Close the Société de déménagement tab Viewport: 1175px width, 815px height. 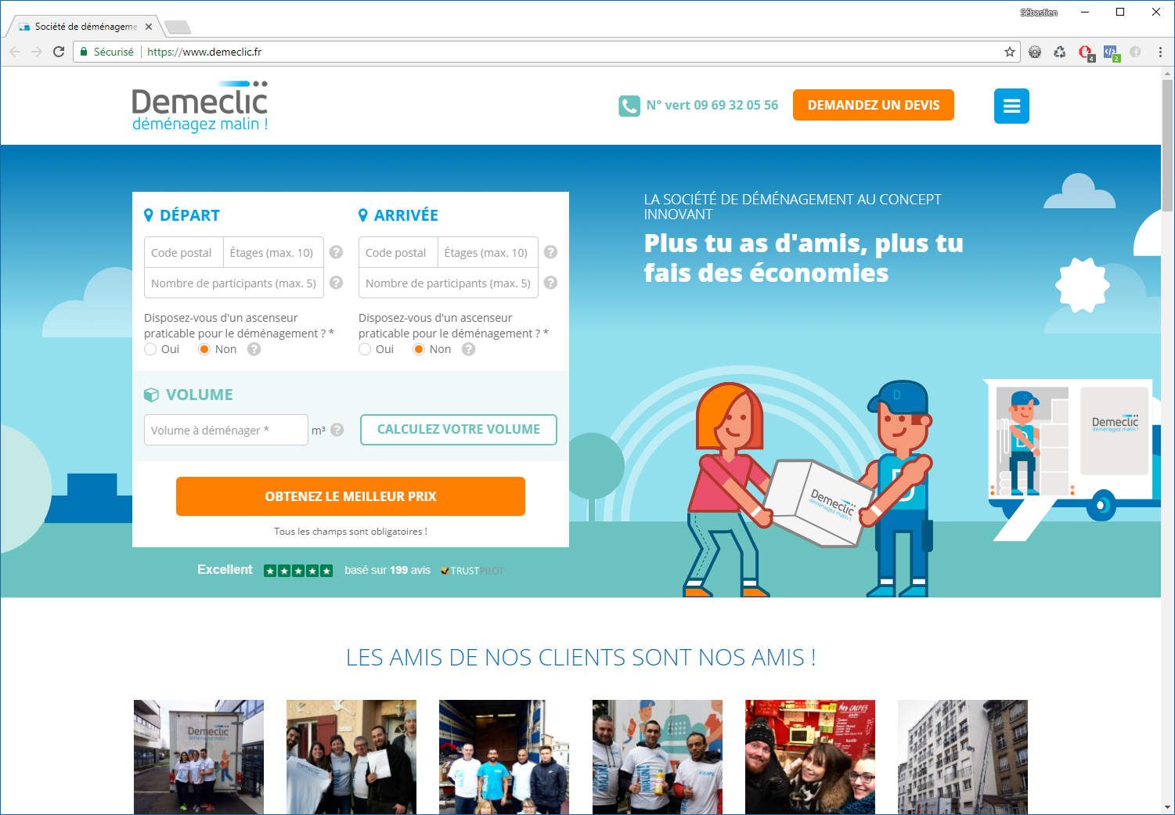coord(149,27)
